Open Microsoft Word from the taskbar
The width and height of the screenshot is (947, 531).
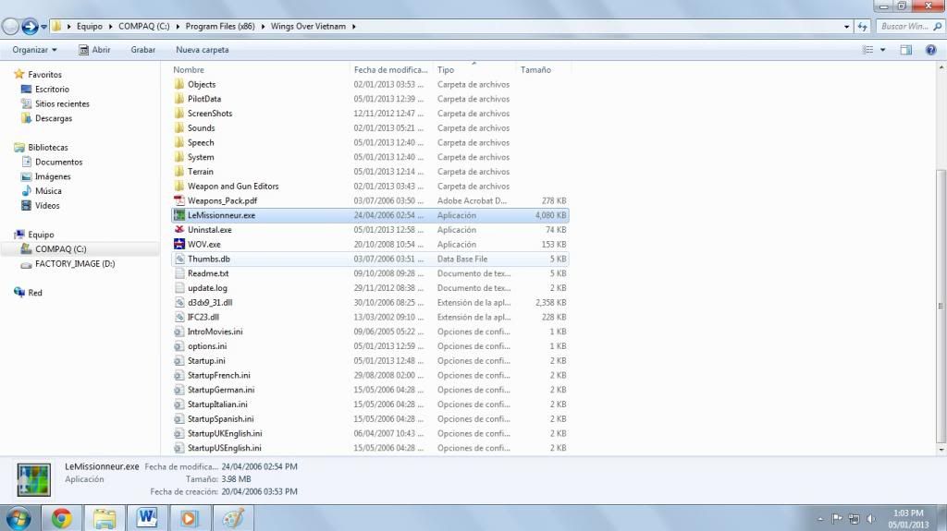tap(147, 518)
